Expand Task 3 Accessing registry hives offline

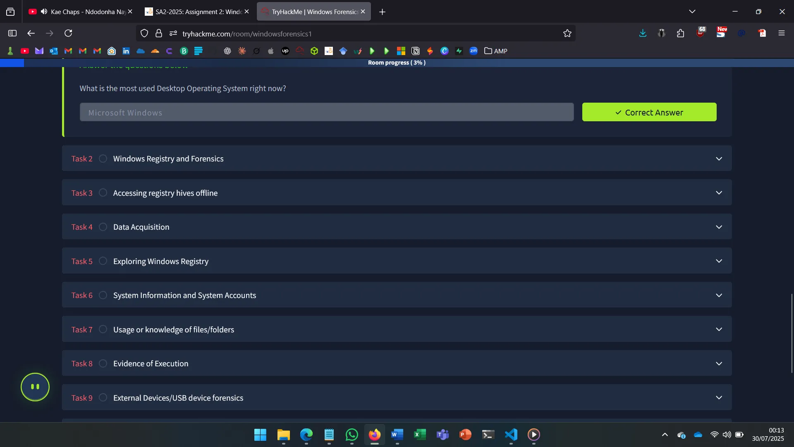[x=719, y=193]
